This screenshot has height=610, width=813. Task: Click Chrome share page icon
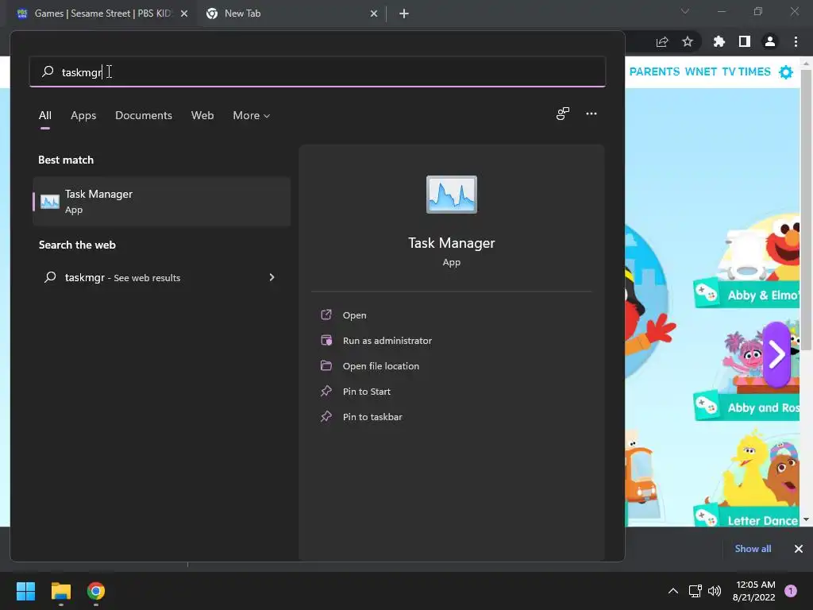(662, 41)
